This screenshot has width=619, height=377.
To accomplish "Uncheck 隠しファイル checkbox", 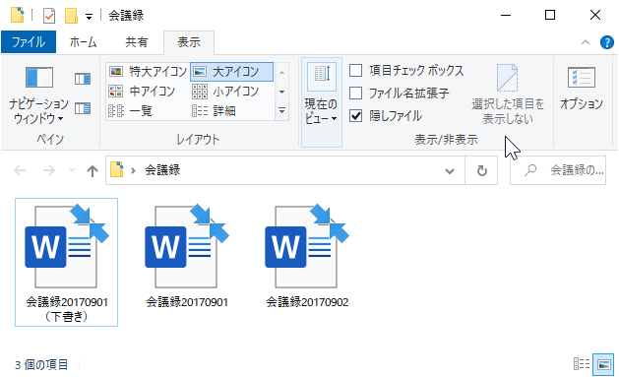I will (x=355, y=116).
